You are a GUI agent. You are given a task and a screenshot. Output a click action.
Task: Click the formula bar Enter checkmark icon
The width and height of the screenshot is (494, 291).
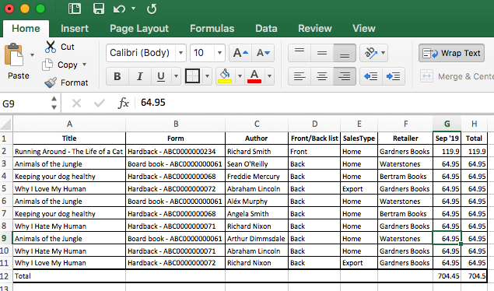click(100, 103)
